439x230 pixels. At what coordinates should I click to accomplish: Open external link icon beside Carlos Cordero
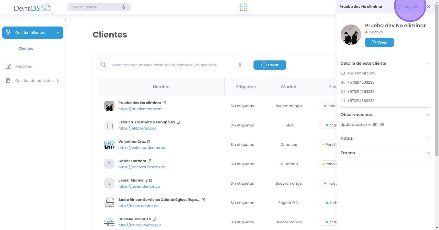pyautogui.click(x=149, y=161)
